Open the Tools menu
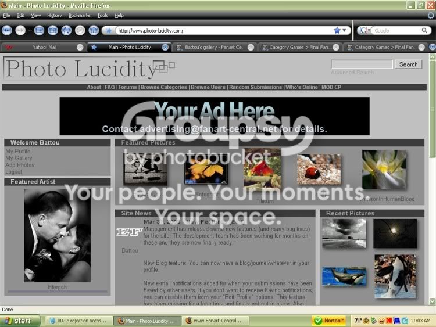Image resolution: width=436 pixels, height=327 pixels. pos(102,16)
